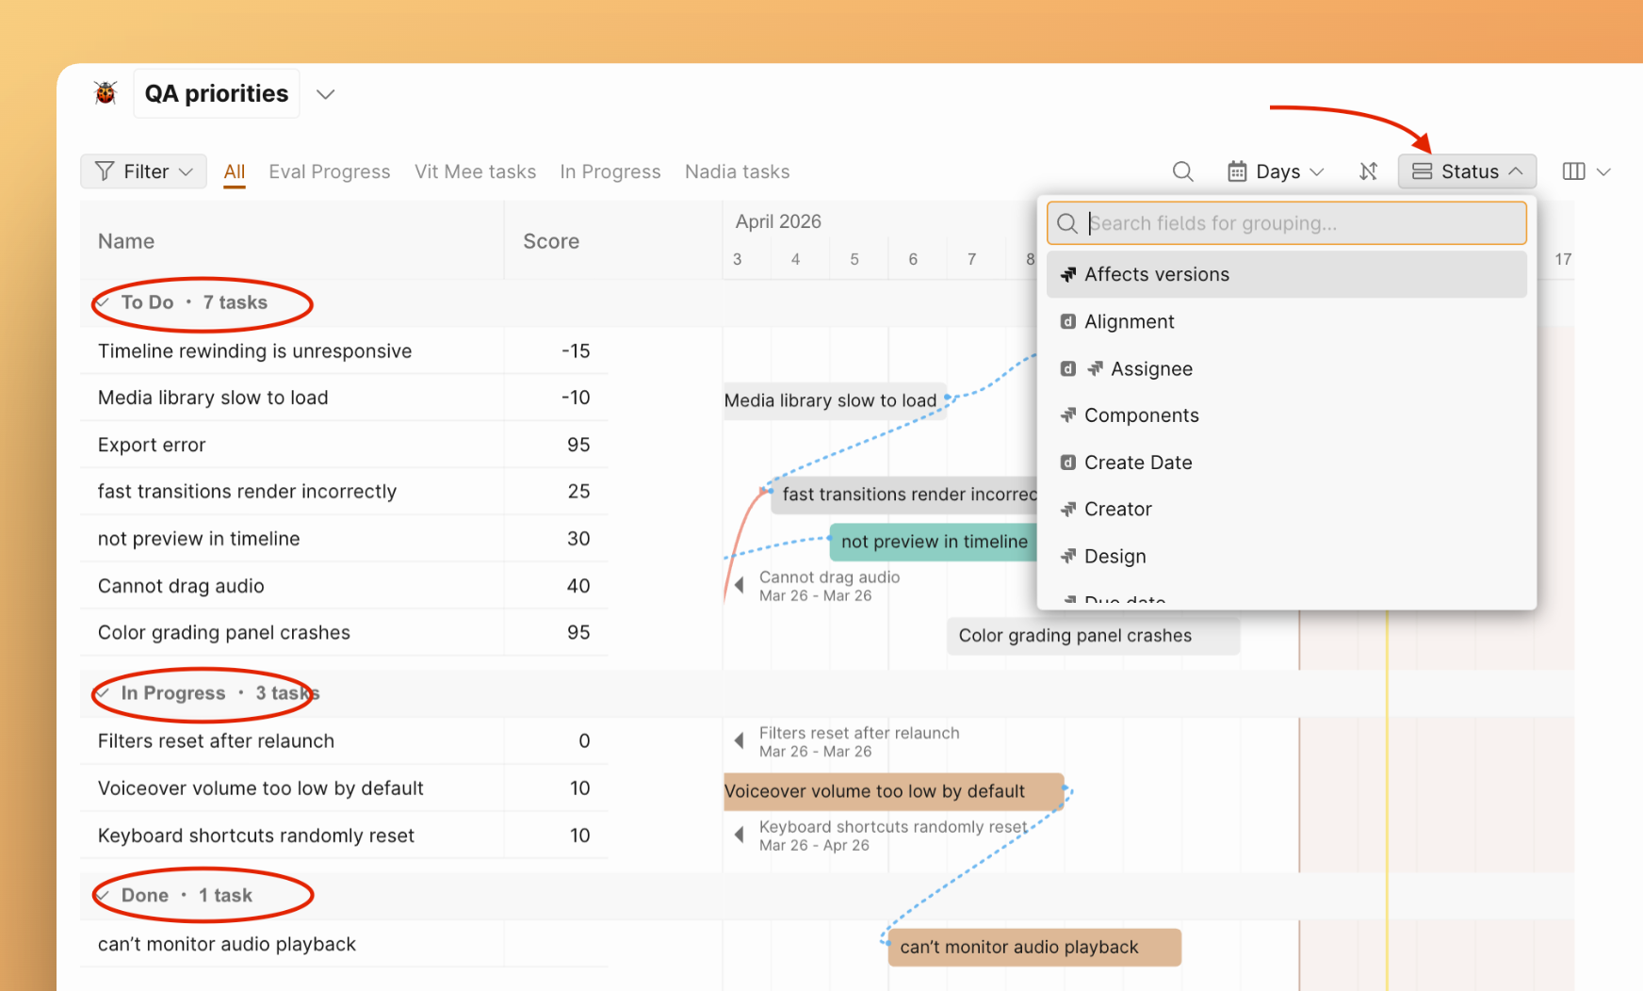Click left arrow beside Keyboard shortcuts randomly reset

(x=740, y=836)
